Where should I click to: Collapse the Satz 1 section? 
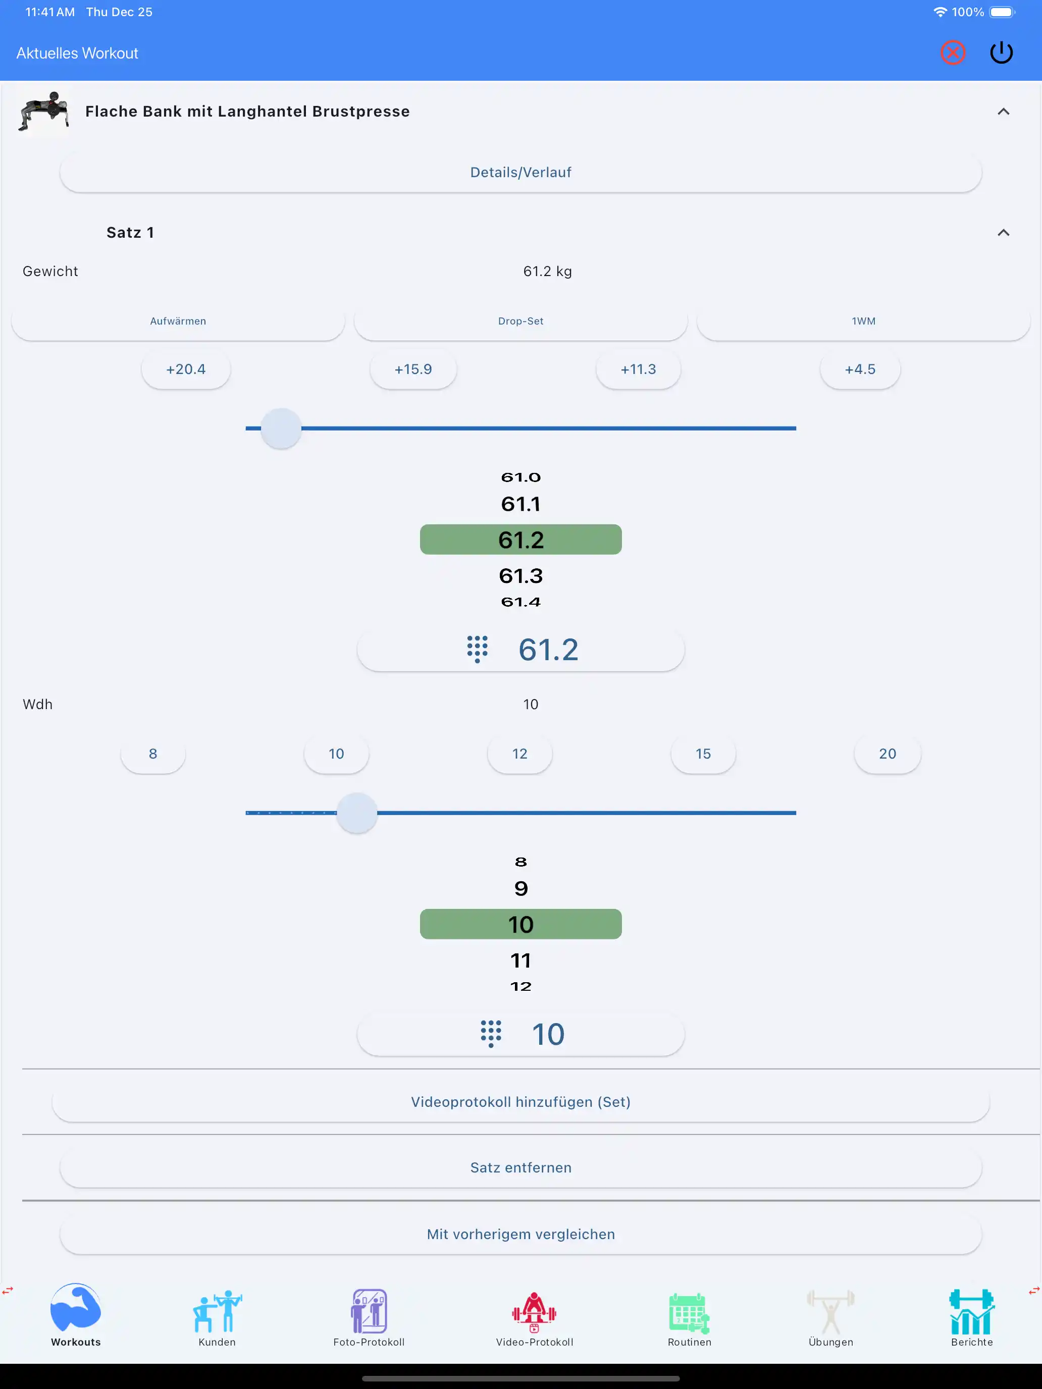(1003, 233)
